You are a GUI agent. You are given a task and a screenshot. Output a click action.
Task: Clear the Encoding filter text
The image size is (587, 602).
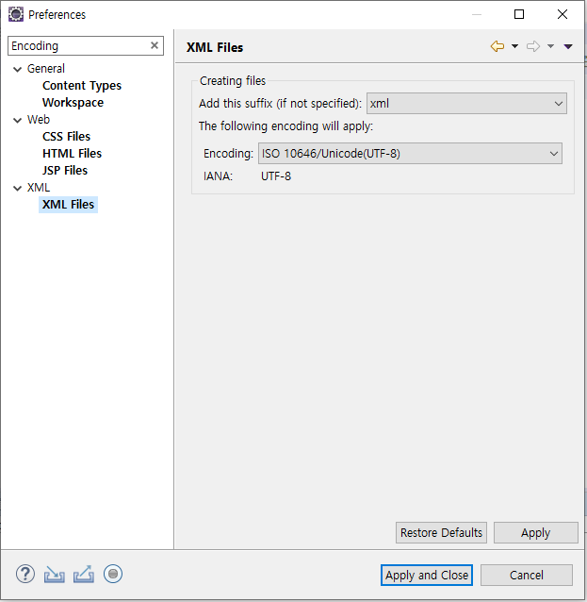point(155,45)
